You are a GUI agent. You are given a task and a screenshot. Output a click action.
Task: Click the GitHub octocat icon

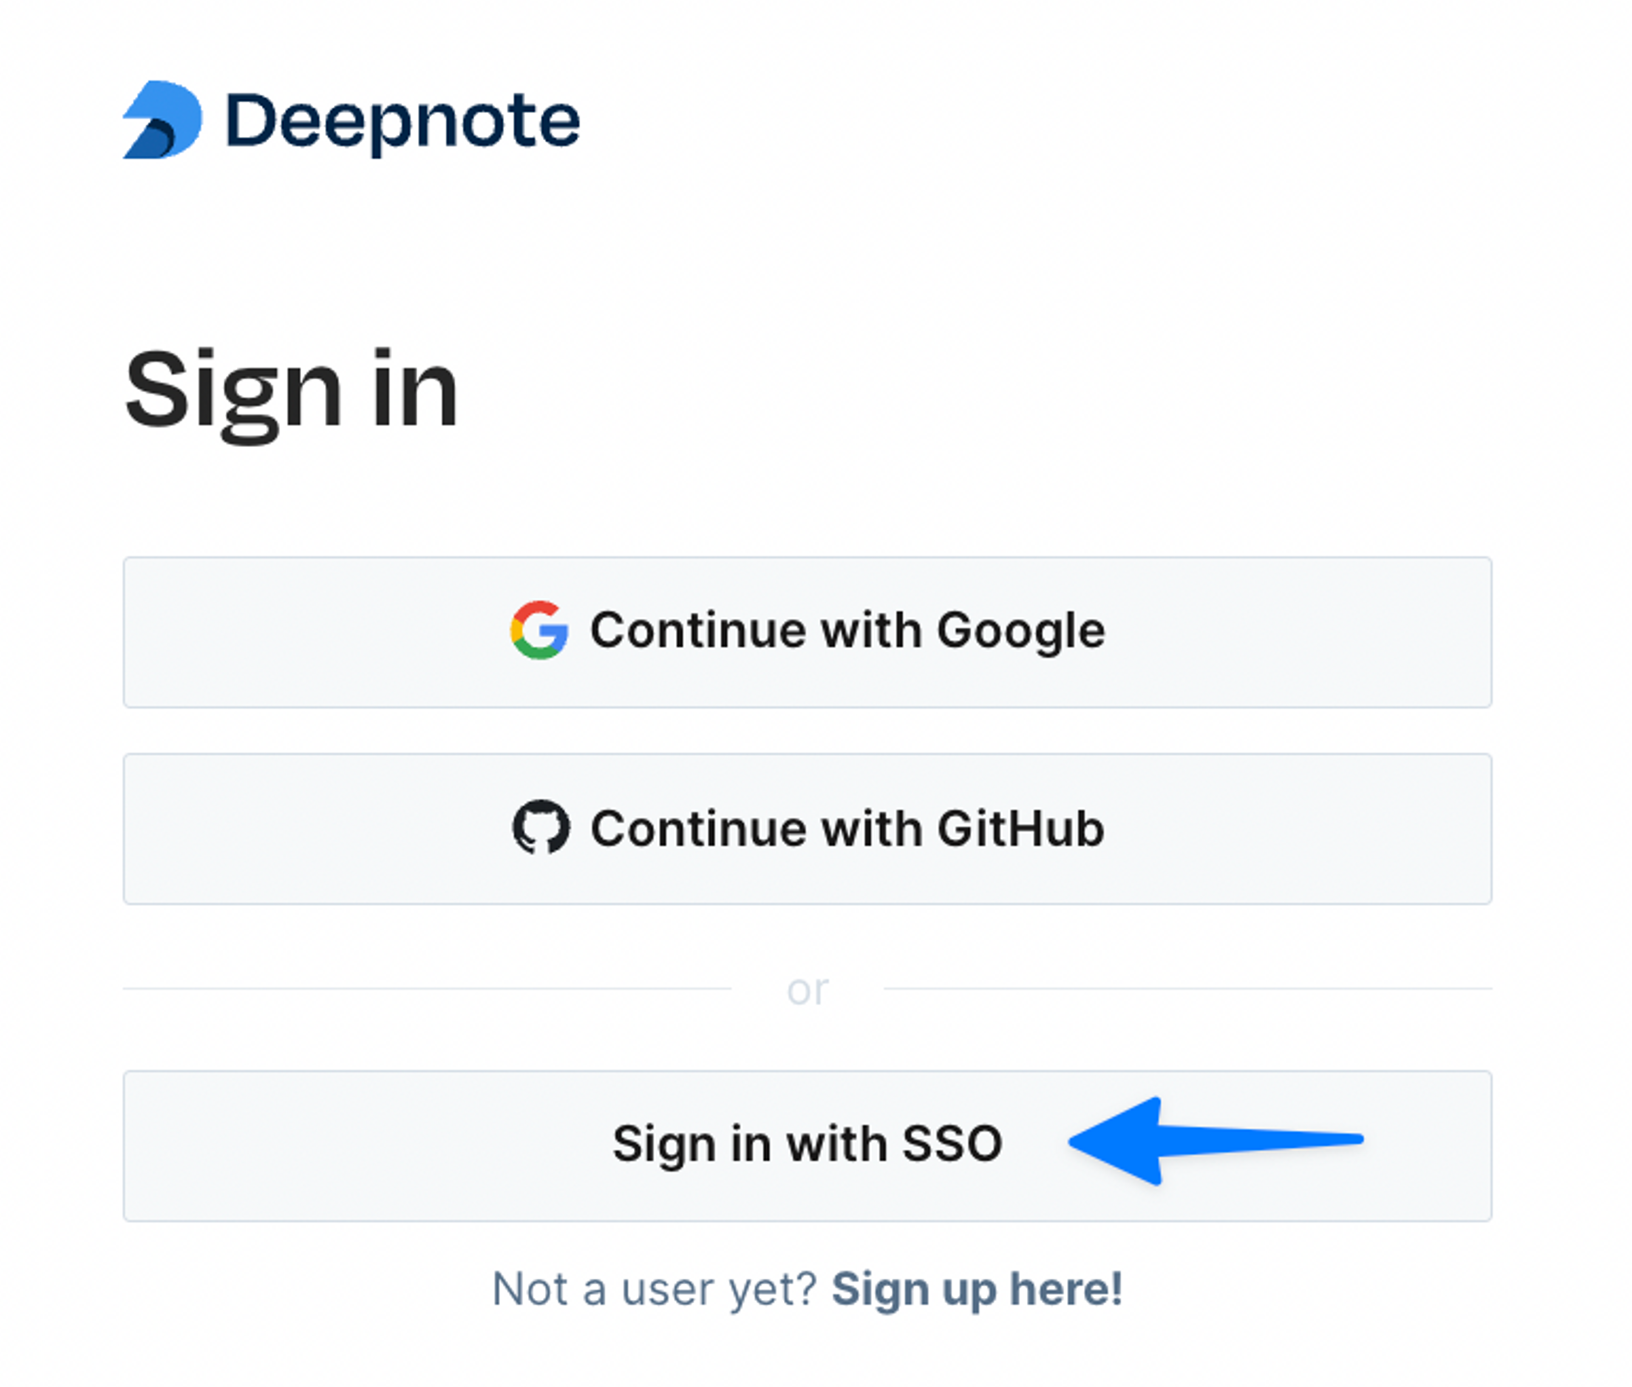pyautogui.click(x=541, y=828)
